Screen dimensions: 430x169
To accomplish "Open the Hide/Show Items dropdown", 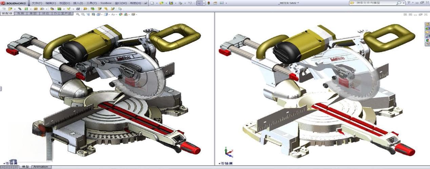I will [x=114, y=14].
